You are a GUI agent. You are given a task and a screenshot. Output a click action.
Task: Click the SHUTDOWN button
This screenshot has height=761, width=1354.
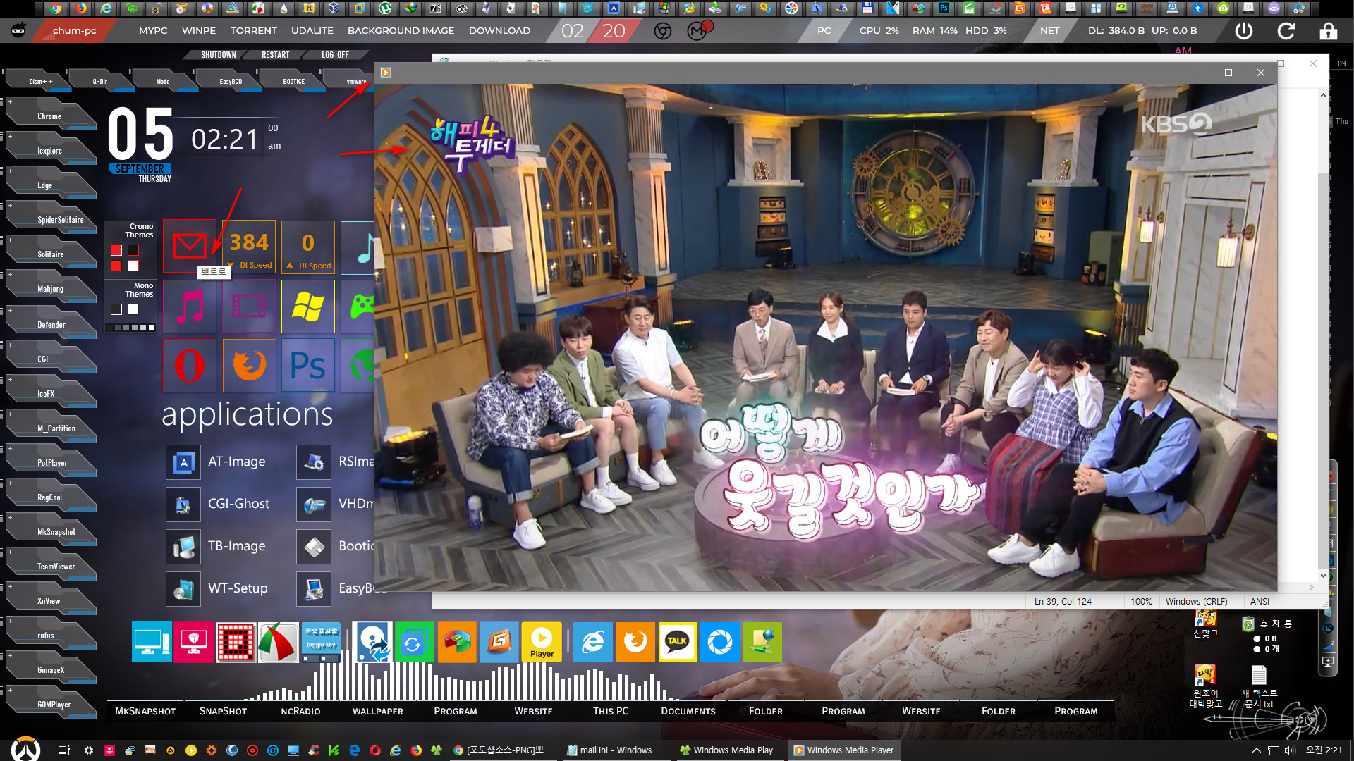[219, 55]
